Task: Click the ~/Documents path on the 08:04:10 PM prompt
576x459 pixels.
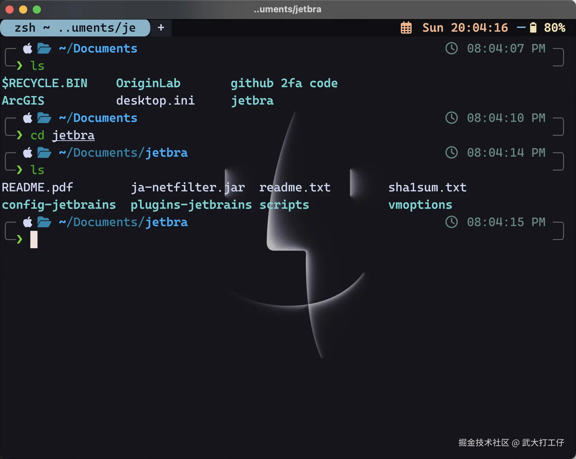Action: pyautogui.click(x=98, y=118)
